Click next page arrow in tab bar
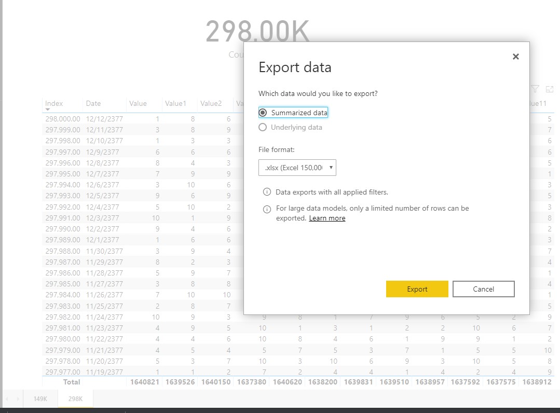 coord(18,398)
